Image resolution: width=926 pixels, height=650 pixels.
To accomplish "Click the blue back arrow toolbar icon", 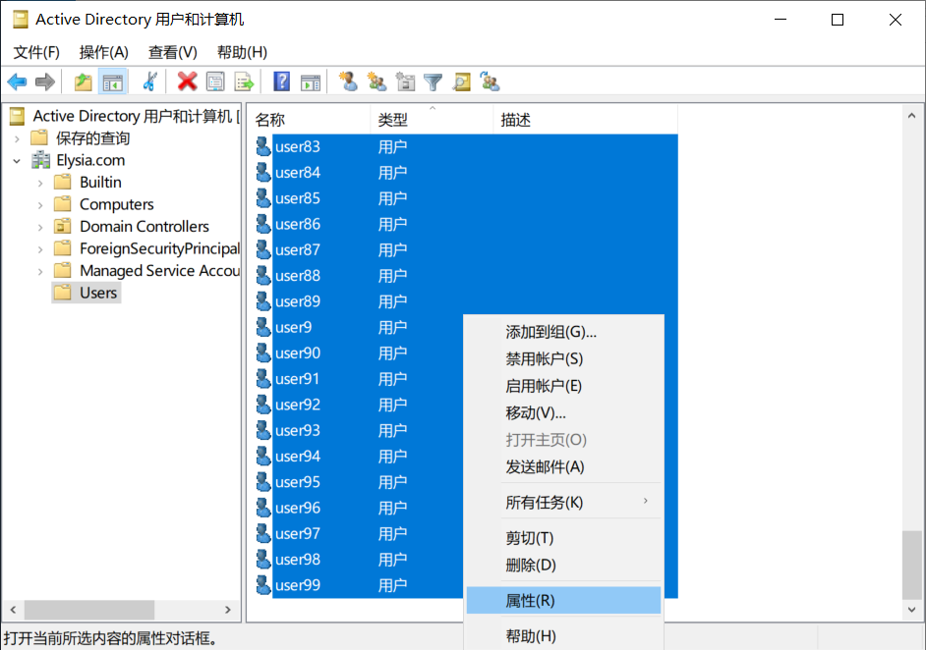I will point(17,81).
